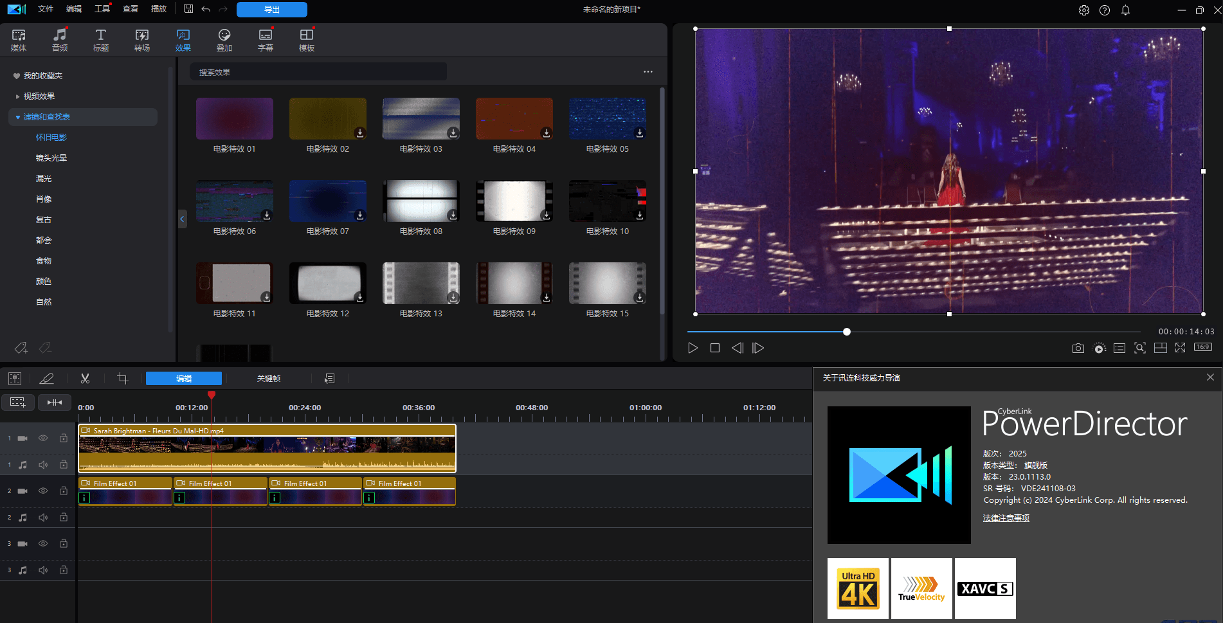Select the crop tool in timeline toolbar

[x=123, y=379]
